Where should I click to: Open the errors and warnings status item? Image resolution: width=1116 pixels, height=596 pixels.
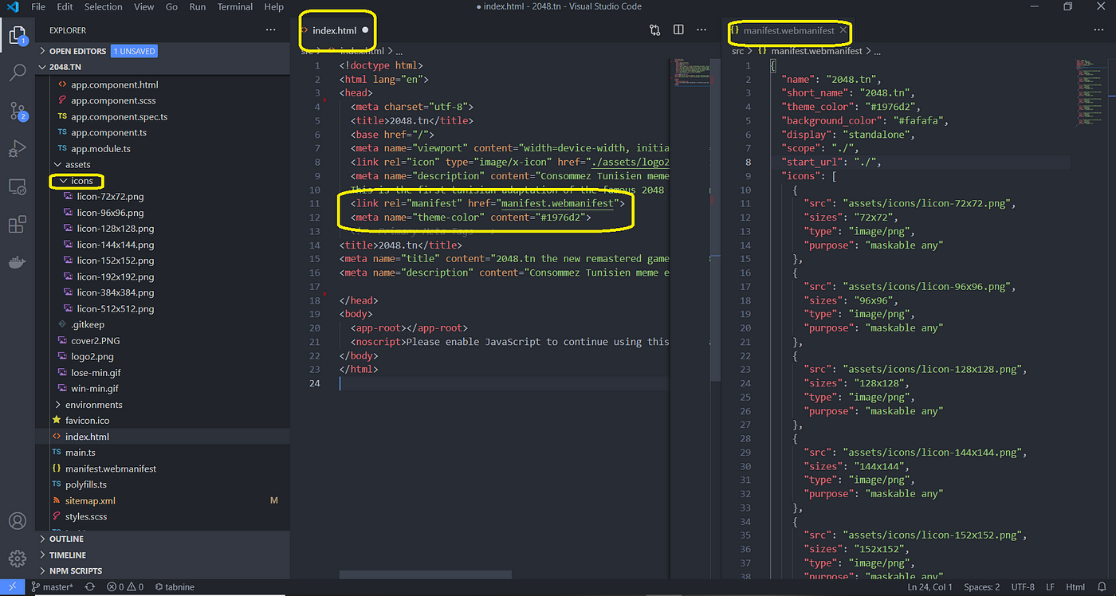(x=125, y=587)
